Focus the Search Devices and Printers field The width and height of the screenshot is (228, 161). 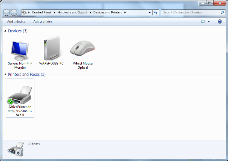pyautogui.click(x=191, y=13)
